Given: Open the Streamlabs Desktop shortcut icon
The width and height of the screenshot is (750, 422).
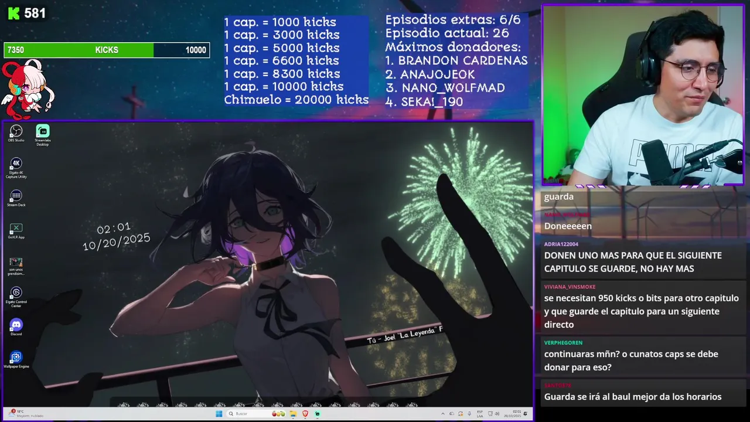Looking at the screenshot, I should click(42, 134).
